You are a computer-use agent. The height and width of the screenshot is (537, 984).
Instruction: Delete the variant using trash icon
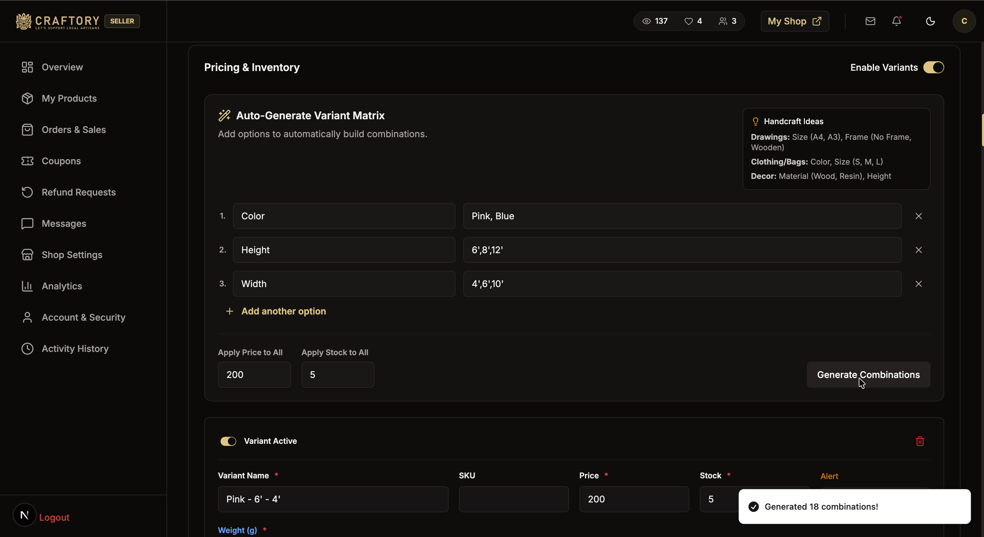coord(920,441)
